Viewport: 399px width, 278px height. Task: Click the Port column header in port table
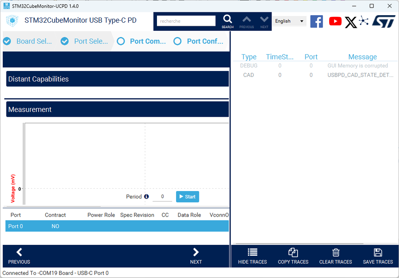tap(16, 215)
